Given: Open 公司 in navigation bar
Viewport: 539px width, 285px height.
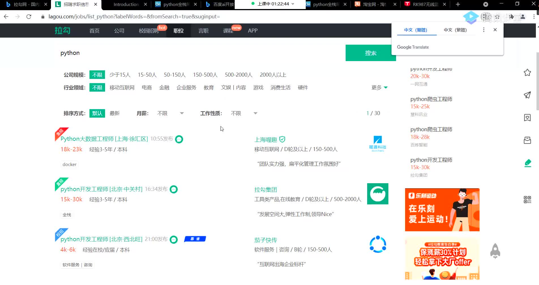Looking at the screenshot, I should tap(119, 31).
